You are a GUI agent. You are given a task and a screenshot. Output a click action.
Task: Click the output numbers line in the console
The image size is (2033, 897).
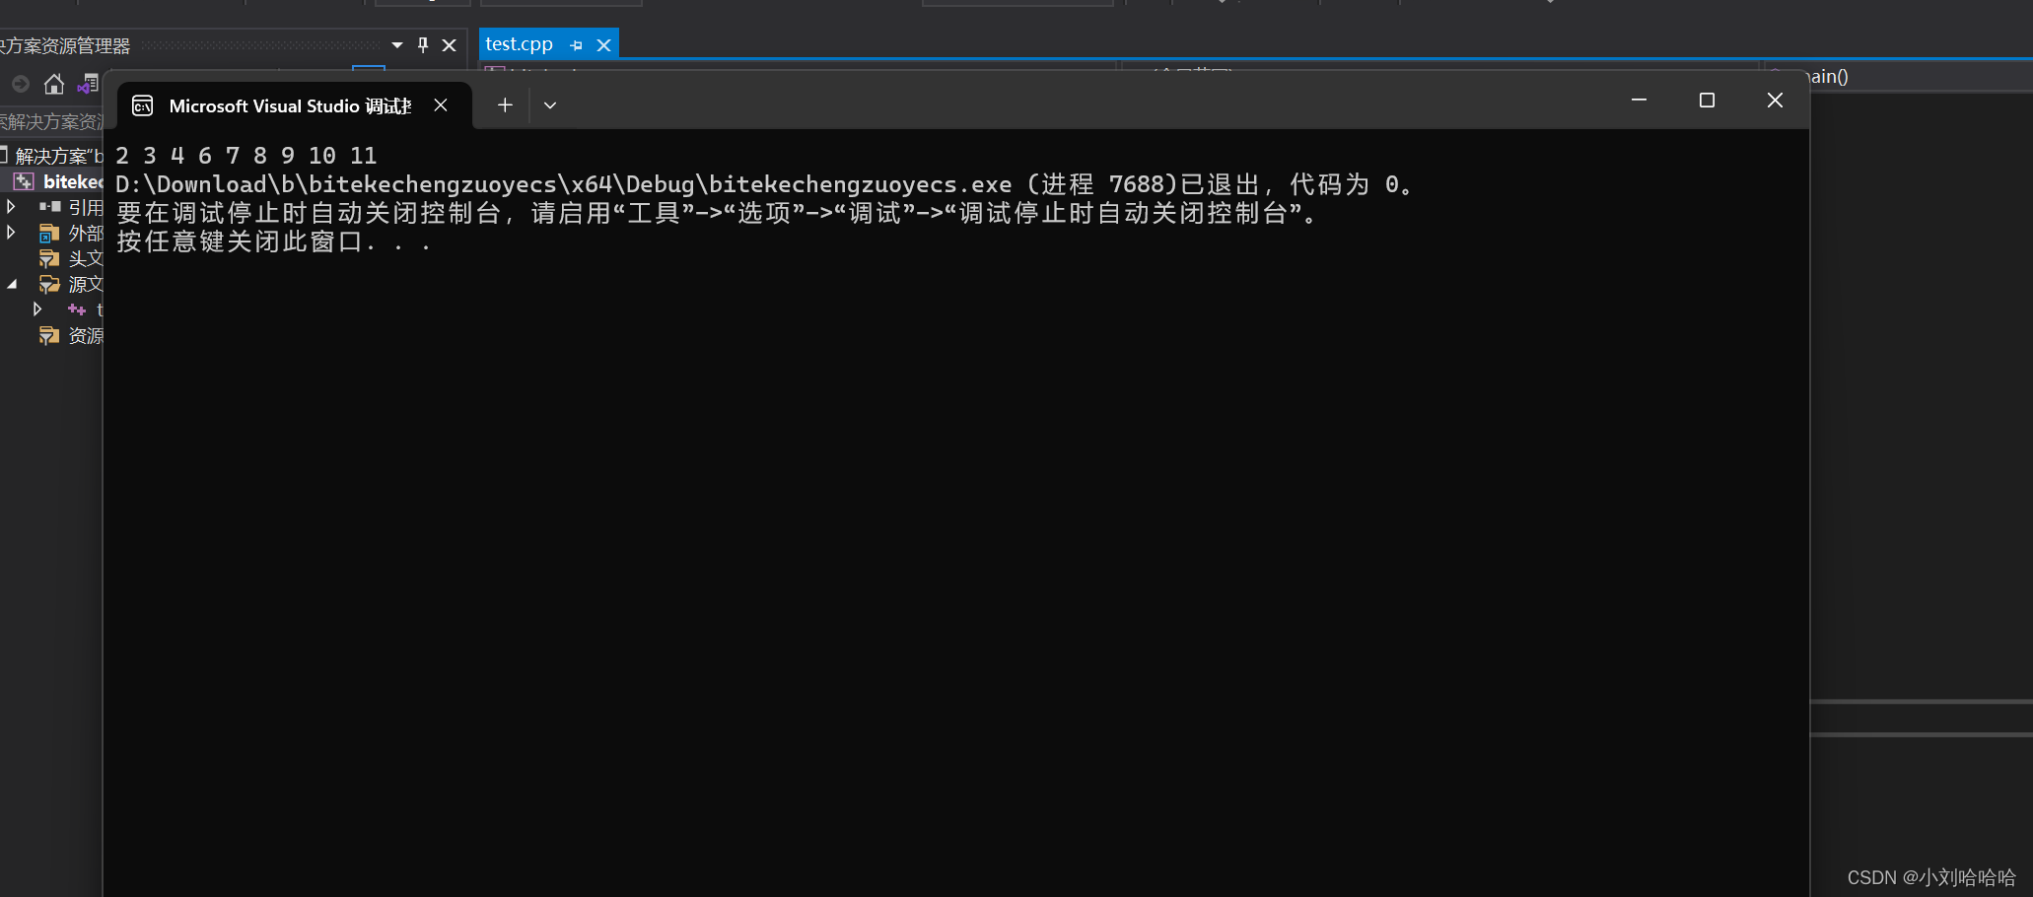tap(246, 156)
